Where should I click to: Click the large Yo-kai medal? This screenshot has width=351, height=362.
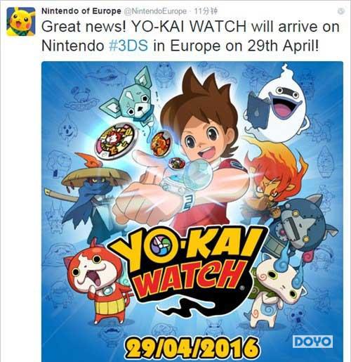click(114, 138)
